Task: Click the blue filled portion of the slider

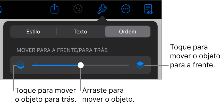Action: 55,65
